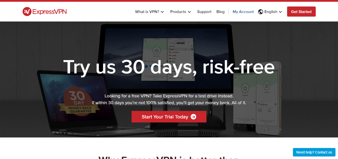Click the arrow icon in Start Your Trial Today
Image resolution: width=338 pixels, height=159 pixels.
[x=193, y=117]
